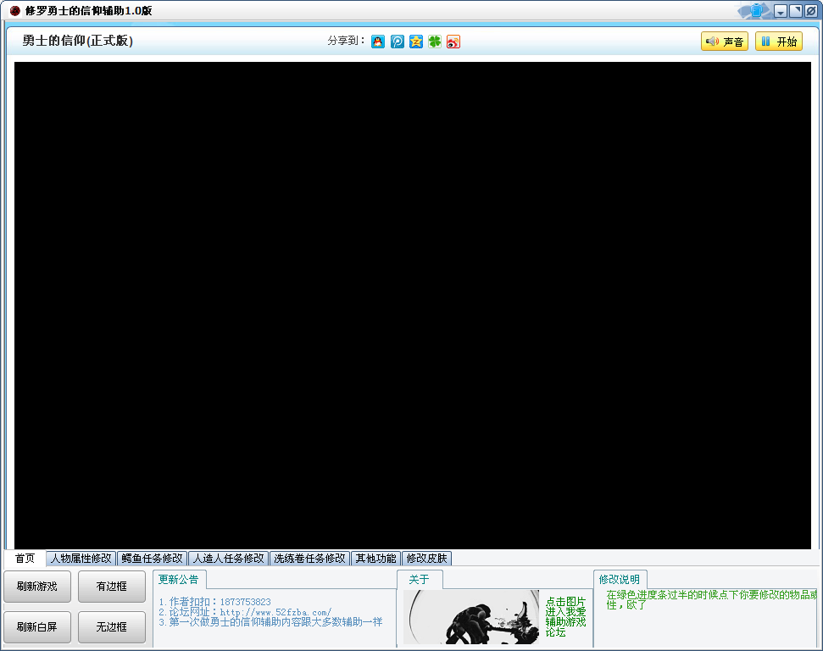Switch to the 首页 tab
Image resolution: width=823 pixels, height=651 pixels.
click(25, 558)
